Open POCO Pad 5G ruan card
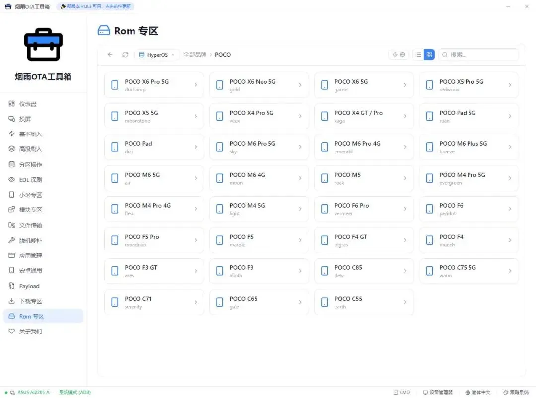The height and width of the screenshot is (398, 536). click(x=469, y=116)
